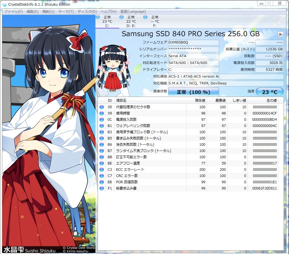Click status orb for attribute B6
The image size is (289, 254).
(x=102, y=145)
